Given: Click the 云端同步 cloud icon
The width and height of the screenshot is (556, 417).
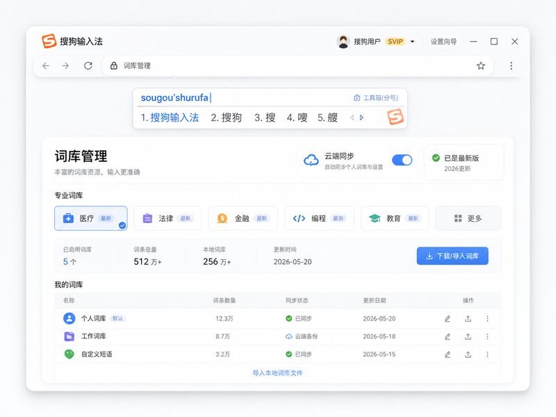Looking at the screenshot, I should click(311, 161).
